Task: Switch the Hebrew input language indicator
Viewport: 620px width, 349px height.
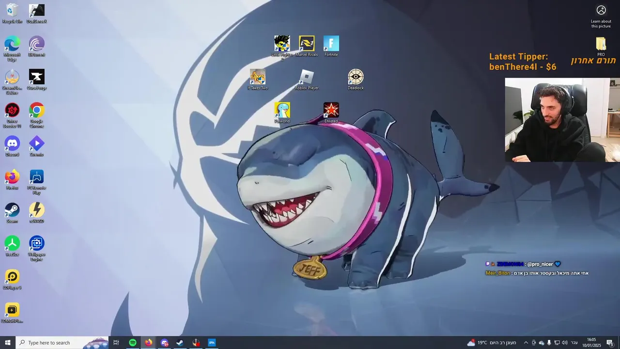Action: click(x=574, y=343)
